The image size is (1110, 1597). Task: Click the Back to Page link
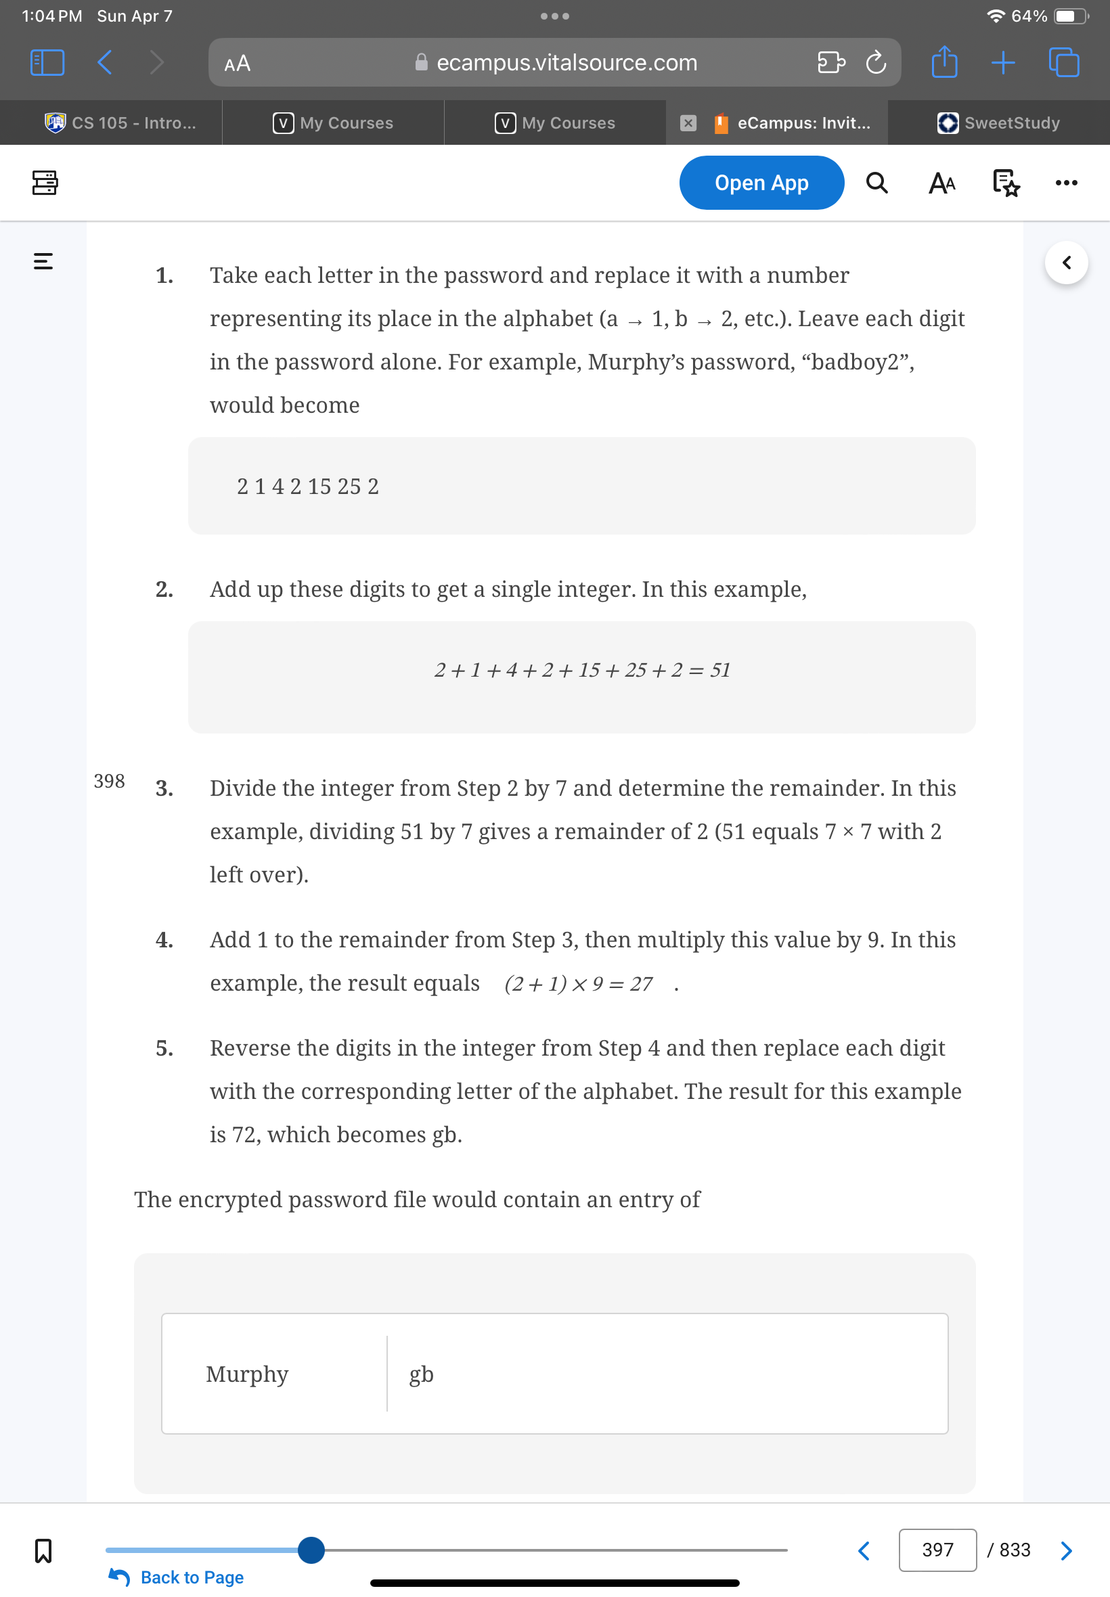click(176, 1577)
